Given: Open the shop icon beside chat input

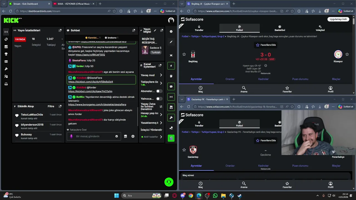Looking at the screenshot, I should coord(125,136).
